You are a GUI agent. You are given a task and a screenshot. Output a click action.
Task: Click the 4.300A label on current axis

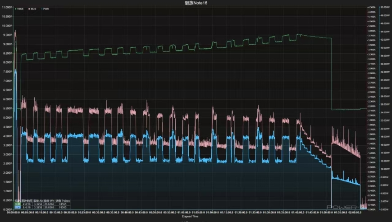point(372,7)
